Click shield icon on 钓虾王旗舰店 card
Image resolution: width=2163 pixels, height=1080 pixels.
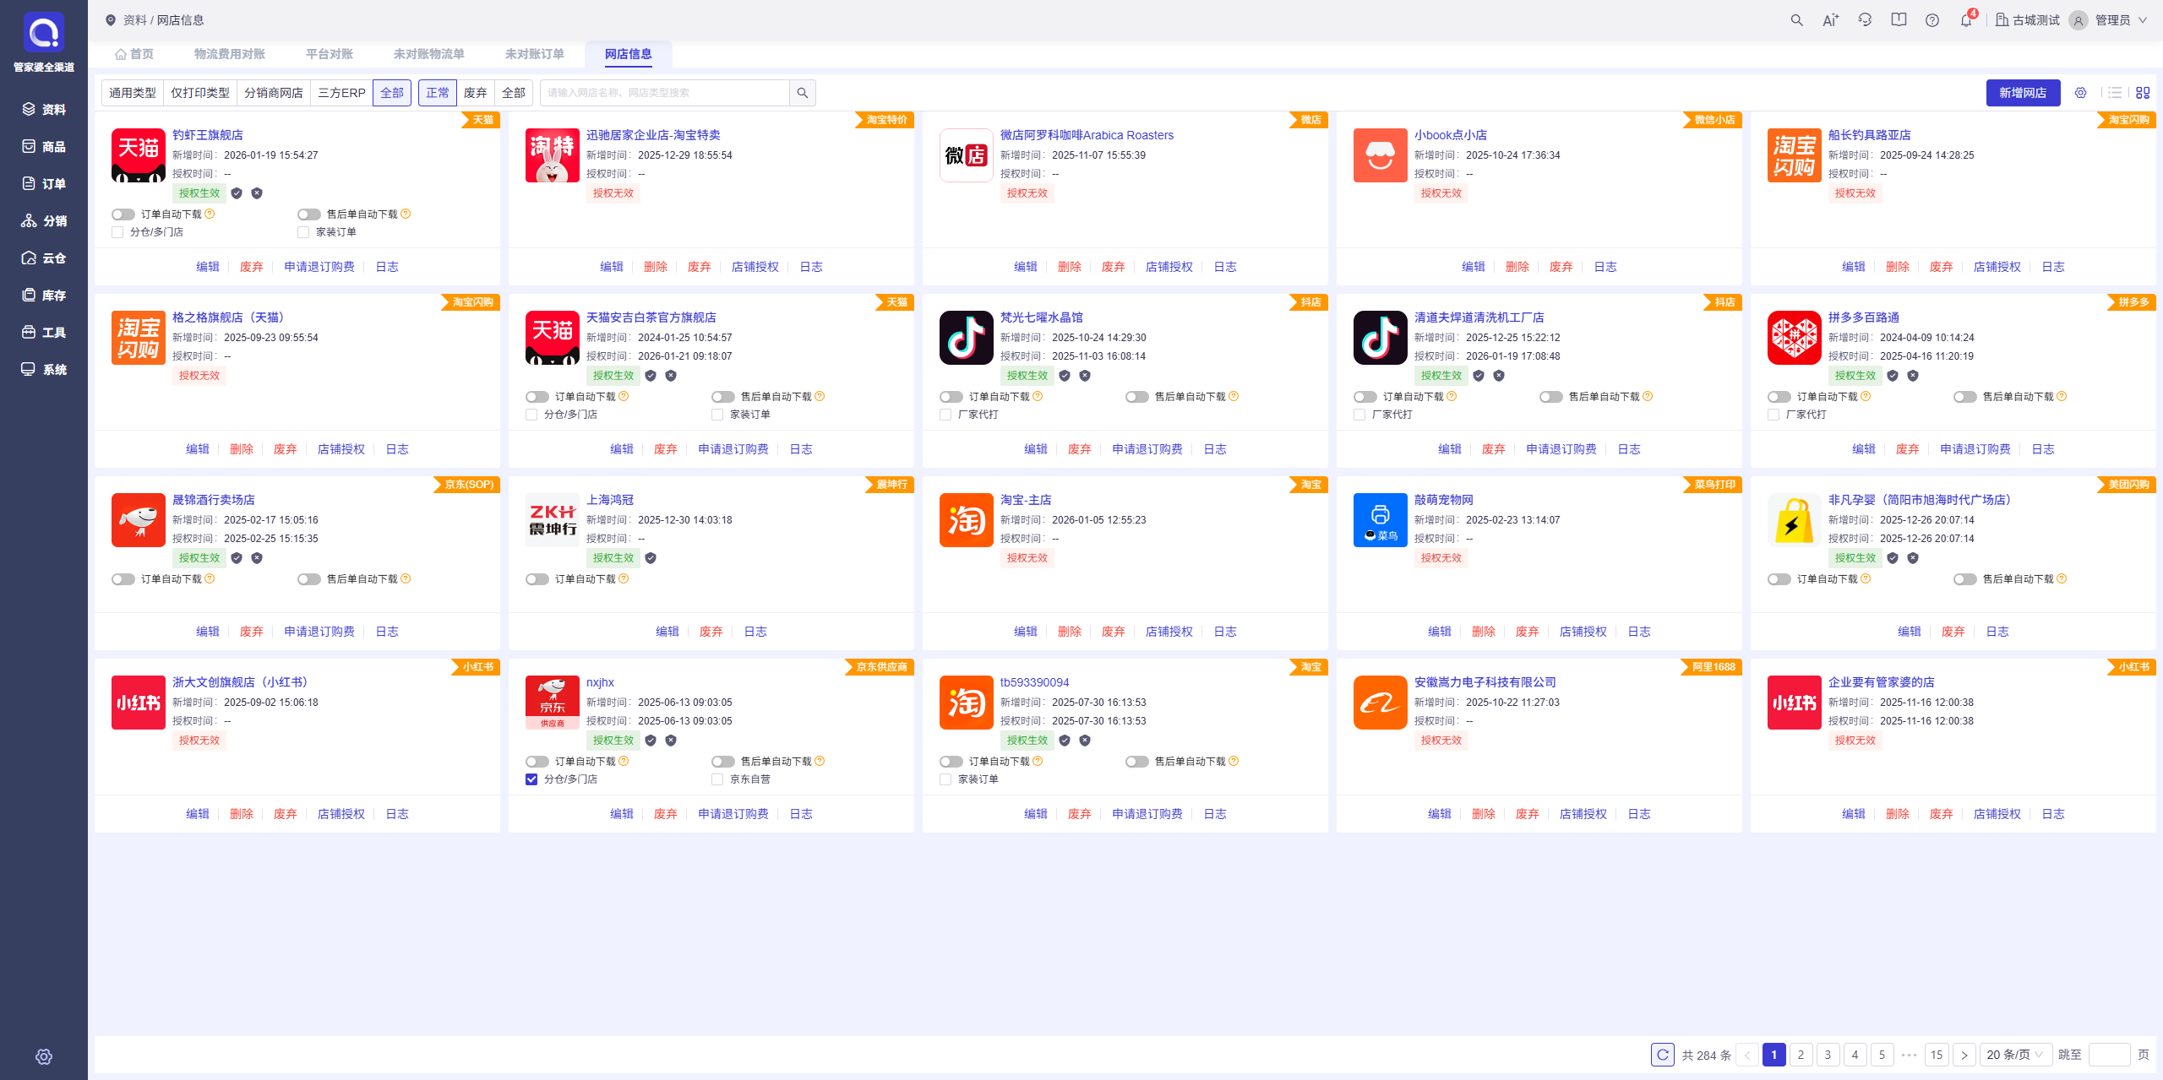(237, 193)
